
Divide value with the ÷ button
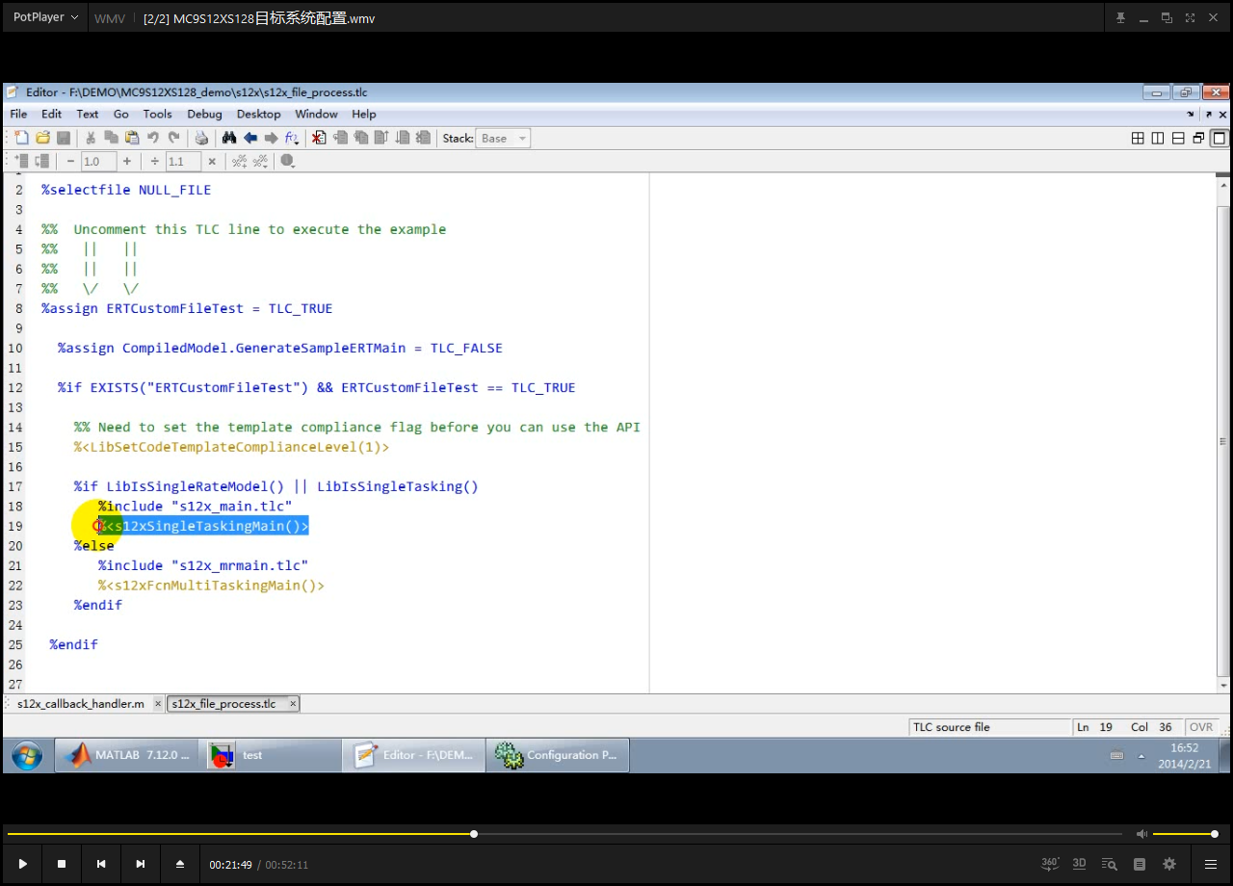154,162
